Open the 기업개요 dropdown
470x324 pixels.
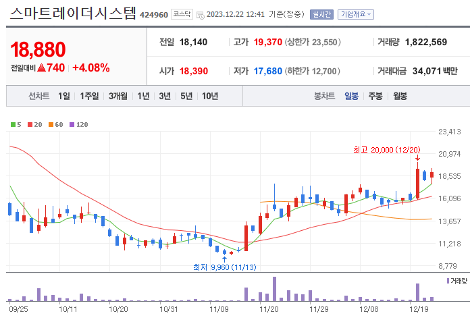coord(356,14)
